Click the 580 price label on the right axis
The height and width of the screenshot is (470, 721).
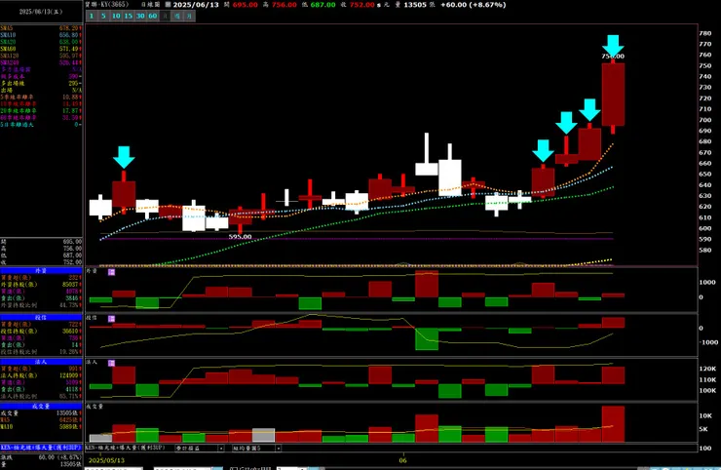tap(704, 250)
